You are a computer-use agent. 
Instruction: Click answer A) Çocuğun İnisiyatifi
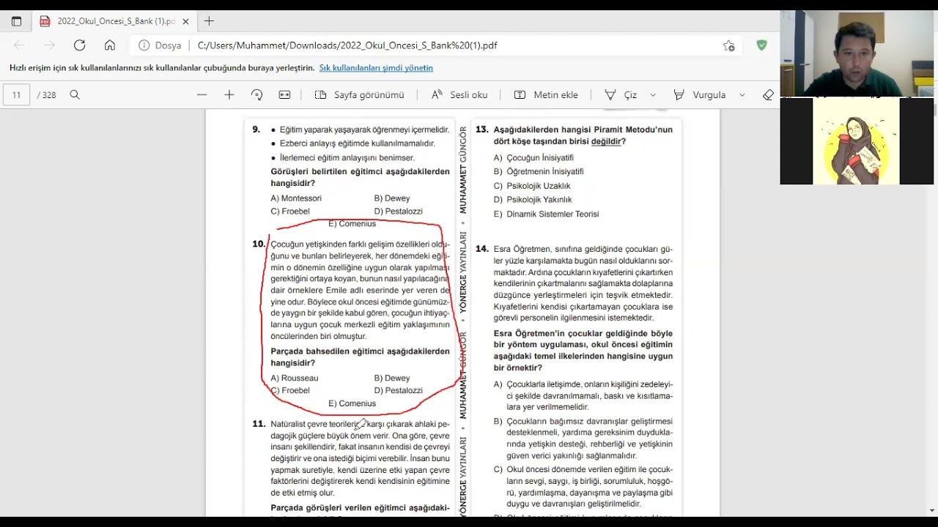pyautogui.click(x=533, y=158)
